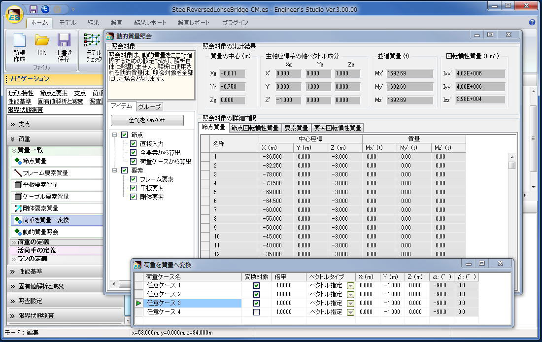Viewport: 542px width, 342px height.
Task: Follow the 限界状態照査 link at top of navigation
Action: click(25, 110)
